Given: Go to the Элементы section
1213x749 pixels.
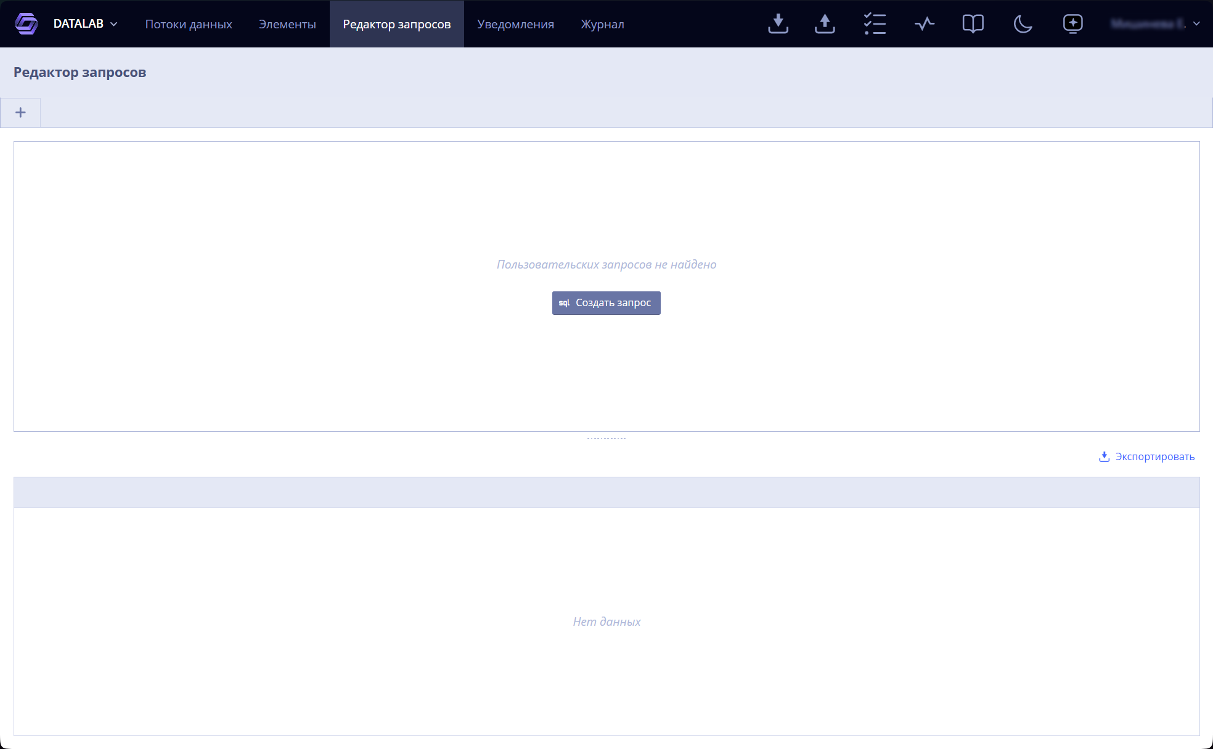Looking at the screenshot, I should [287, 24].
